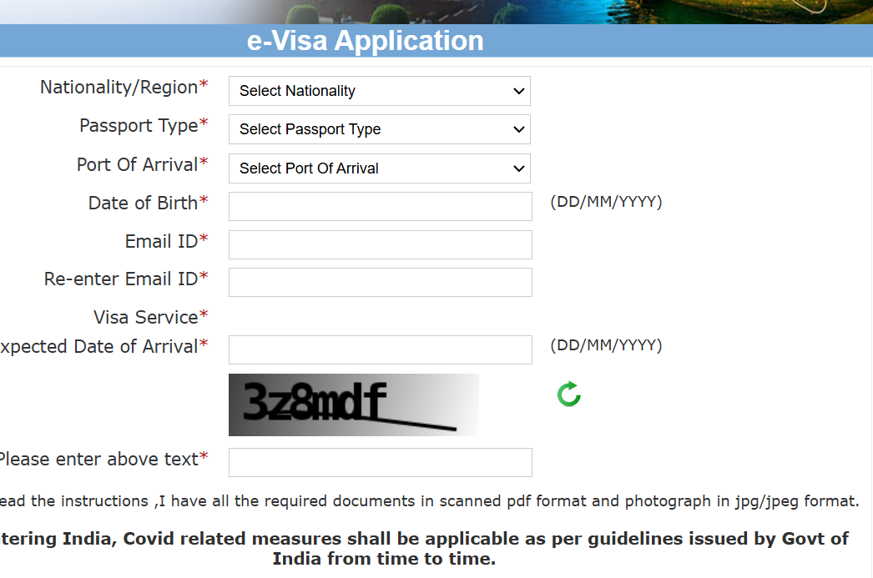
Task: Click the red asterisk beside Passport Type
Action: tap(204, 122)
